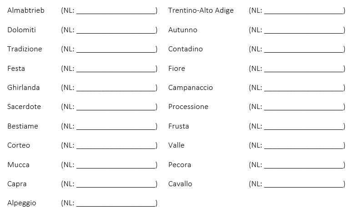The image size is (357, 213).
Task: Click the blank line next to Dolomiti
Action: 116,30
